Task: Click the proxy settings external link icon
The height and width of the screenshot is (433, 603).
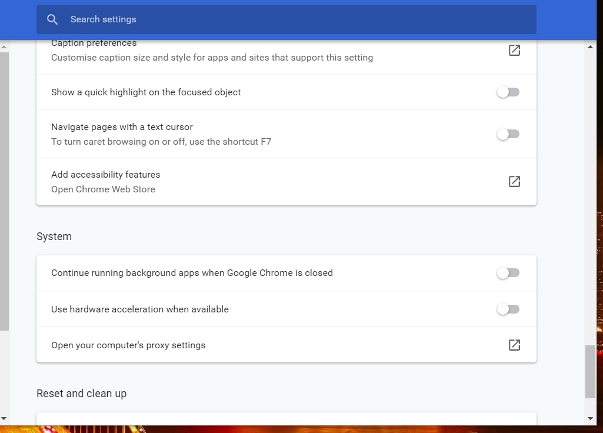Action: coord(514,345)
